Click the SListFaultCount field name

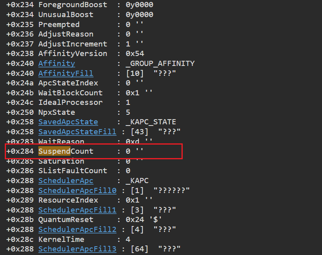(73, 170)
